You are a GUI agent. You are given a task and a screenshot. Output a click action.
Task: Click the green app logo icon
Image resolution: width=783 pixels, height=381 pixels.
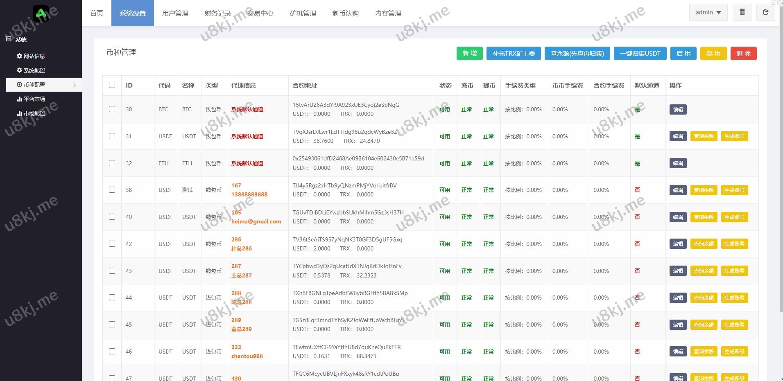41,14
